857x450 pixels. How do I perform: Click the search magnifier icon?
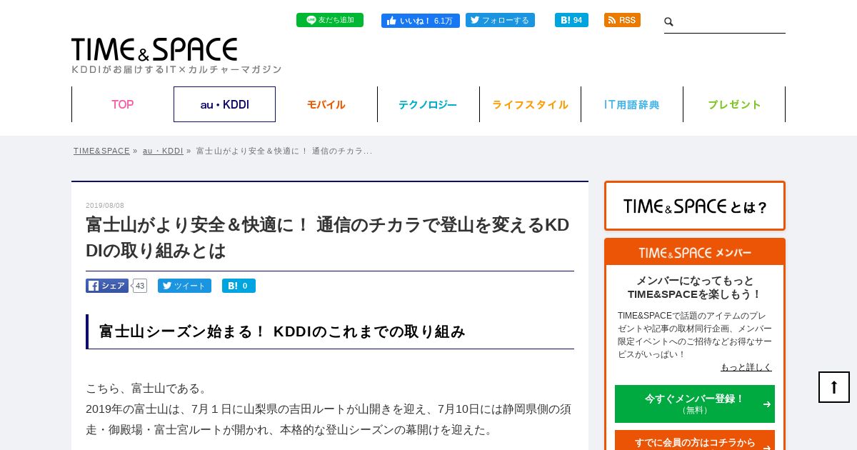(668, 22)
